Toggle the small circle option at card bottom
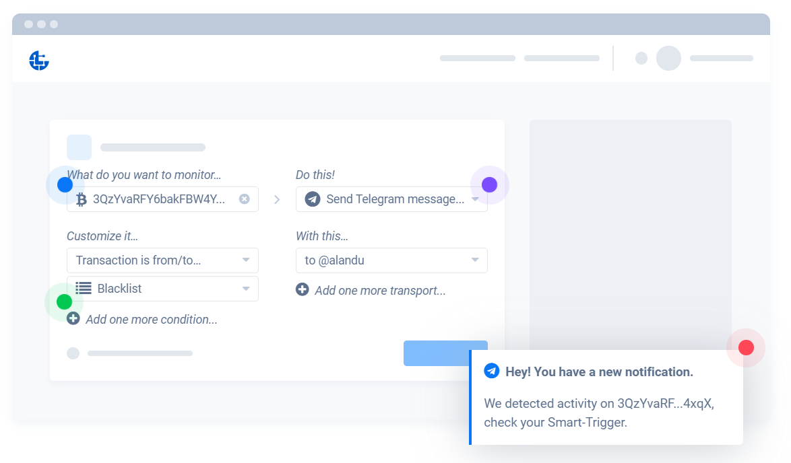The height and width of the screenshot is (463, 791). click(x=73, y=353)
